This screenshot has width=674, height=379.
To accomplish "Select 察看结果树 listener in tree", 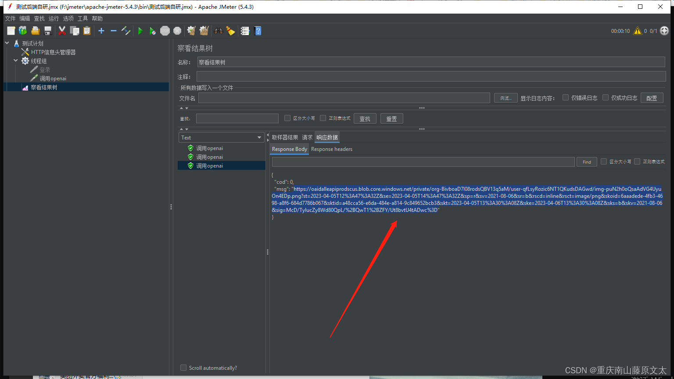I will point(44,87).
